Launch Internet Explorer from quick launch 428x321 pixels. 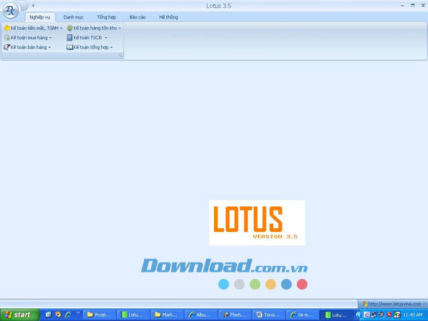[68, 315]
